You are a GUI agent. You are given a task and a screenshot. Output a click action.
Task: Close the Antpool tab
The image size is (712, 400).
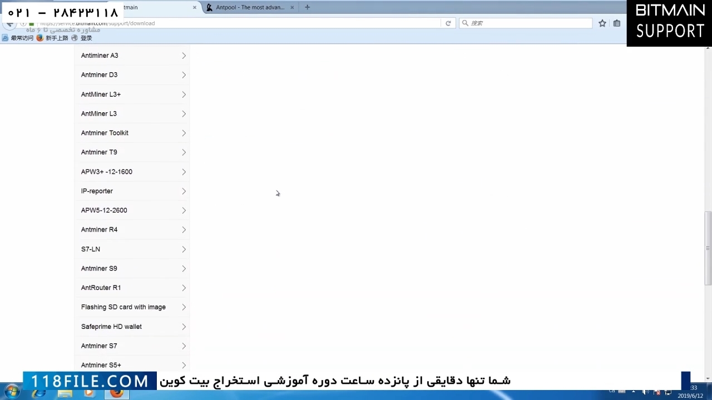pos(292,7)
